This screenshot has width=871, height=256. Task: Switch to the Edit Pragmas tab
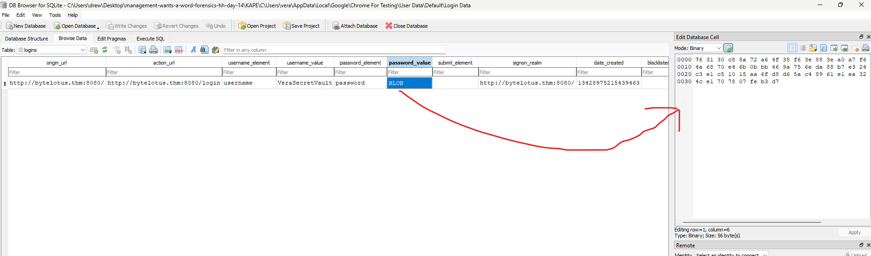coord(112,39)
